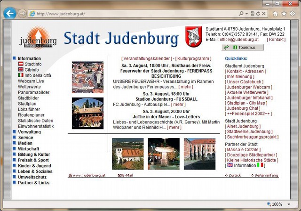Screen dimensions: 301x211
Task: Select Cityinfo with the British flag
Action: click(28, 70)
